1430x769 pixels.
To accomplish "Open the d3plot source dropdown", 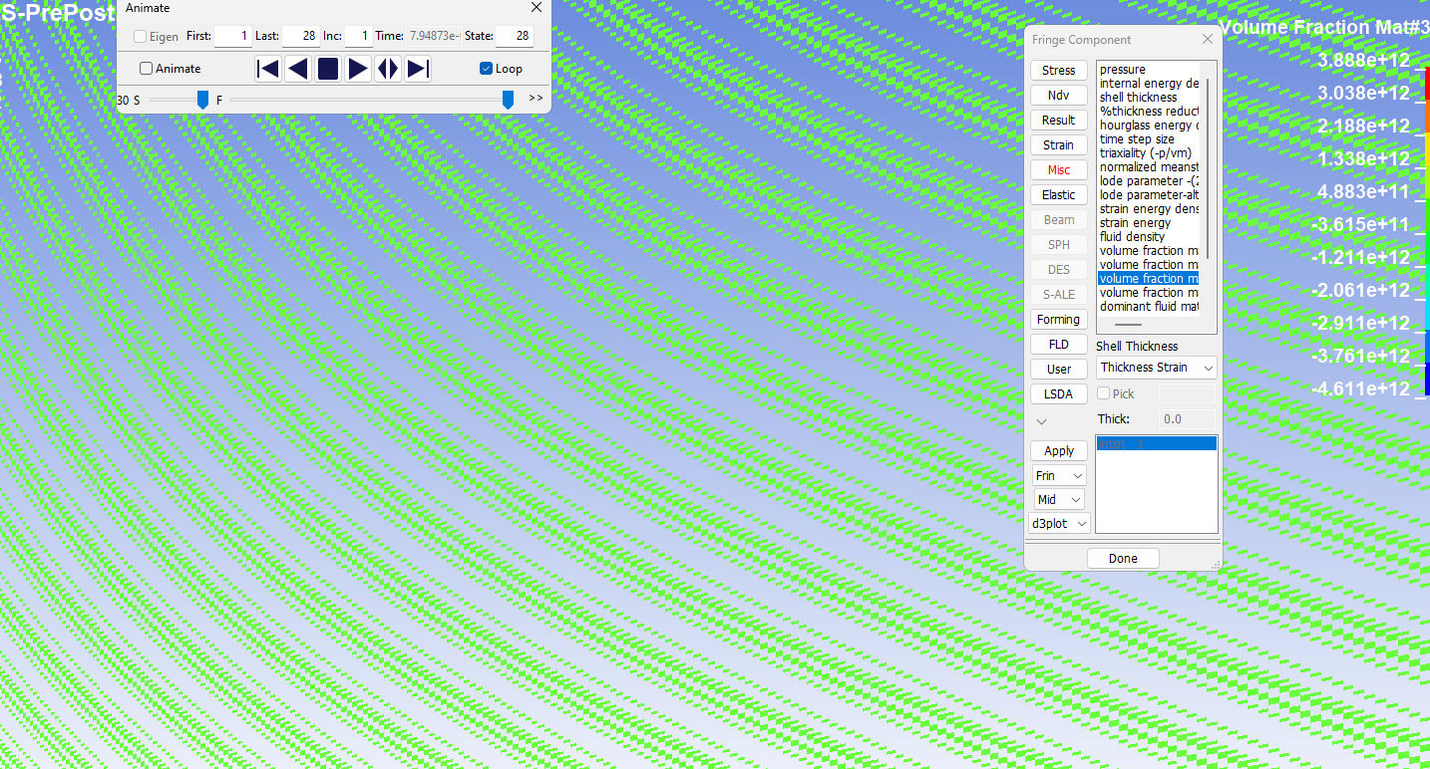I will [x=1060, y=524].
